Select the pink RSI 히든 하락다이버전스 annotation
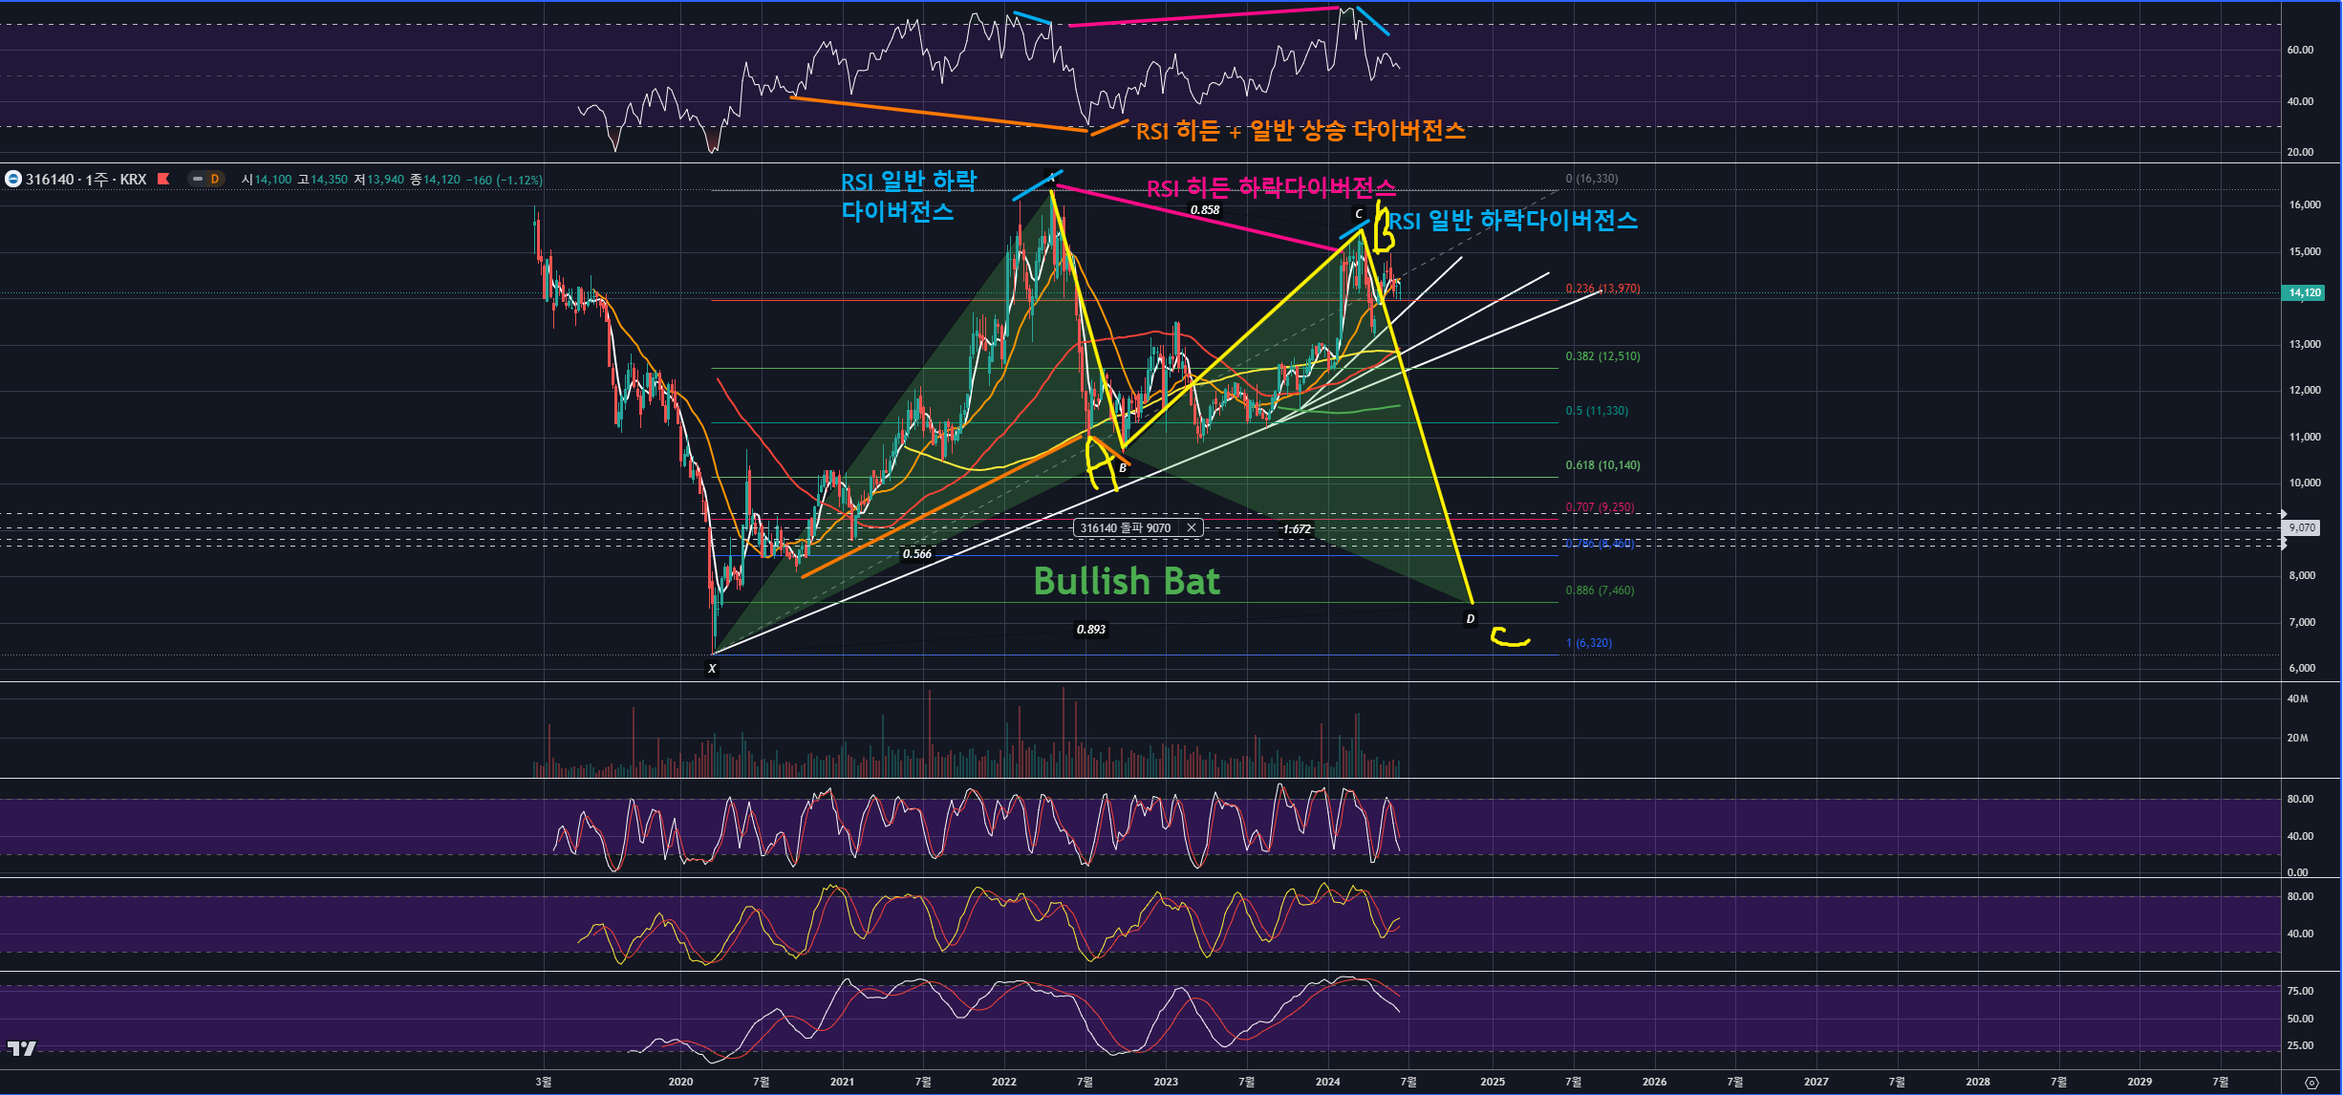 tap(1271, 187)
